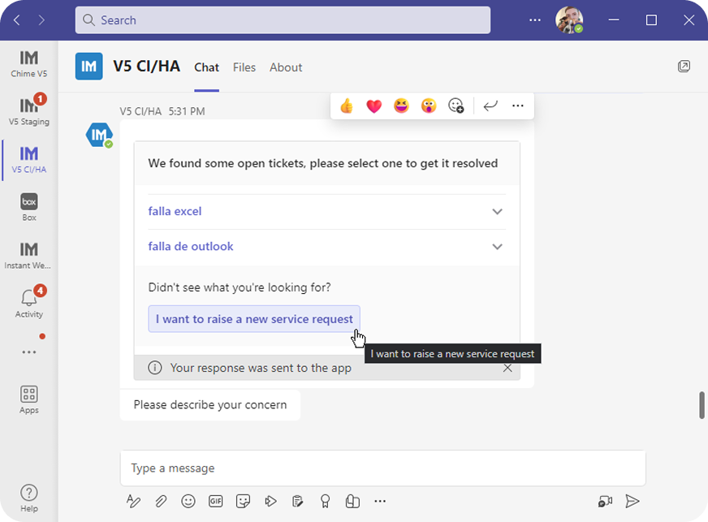Insert a GIF
Screen dimensions: 708x522
[x=215, y=501]
